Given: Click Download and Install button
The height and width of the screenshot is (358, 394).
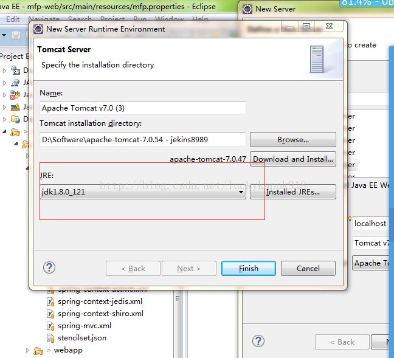Looking at the screenshot, I should coord(292,159).
